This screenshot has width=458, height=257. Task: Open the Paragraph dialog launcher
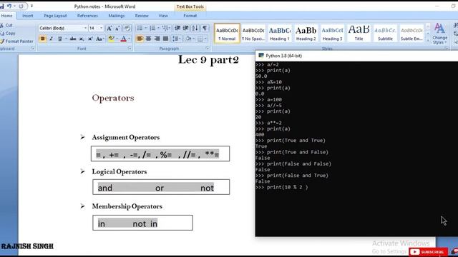[208, 49]
